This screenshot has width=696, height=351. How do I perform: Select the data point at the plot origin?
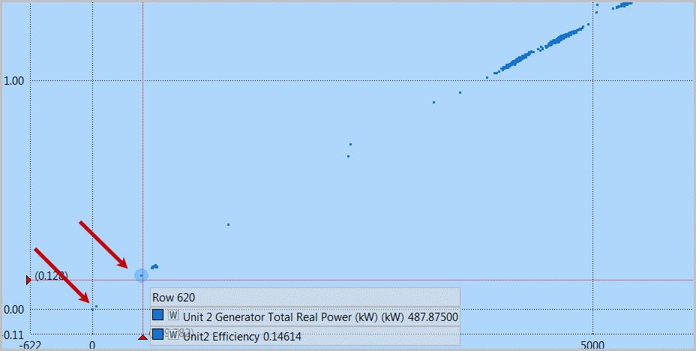click(x=92, y=308)
